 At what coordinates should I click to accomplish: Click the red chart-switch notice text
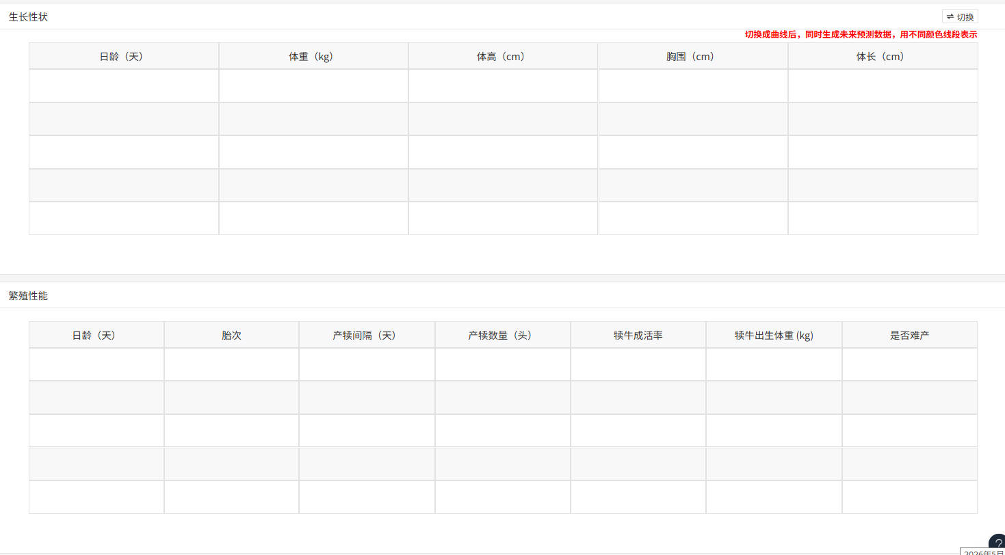[x=861, y=34]
